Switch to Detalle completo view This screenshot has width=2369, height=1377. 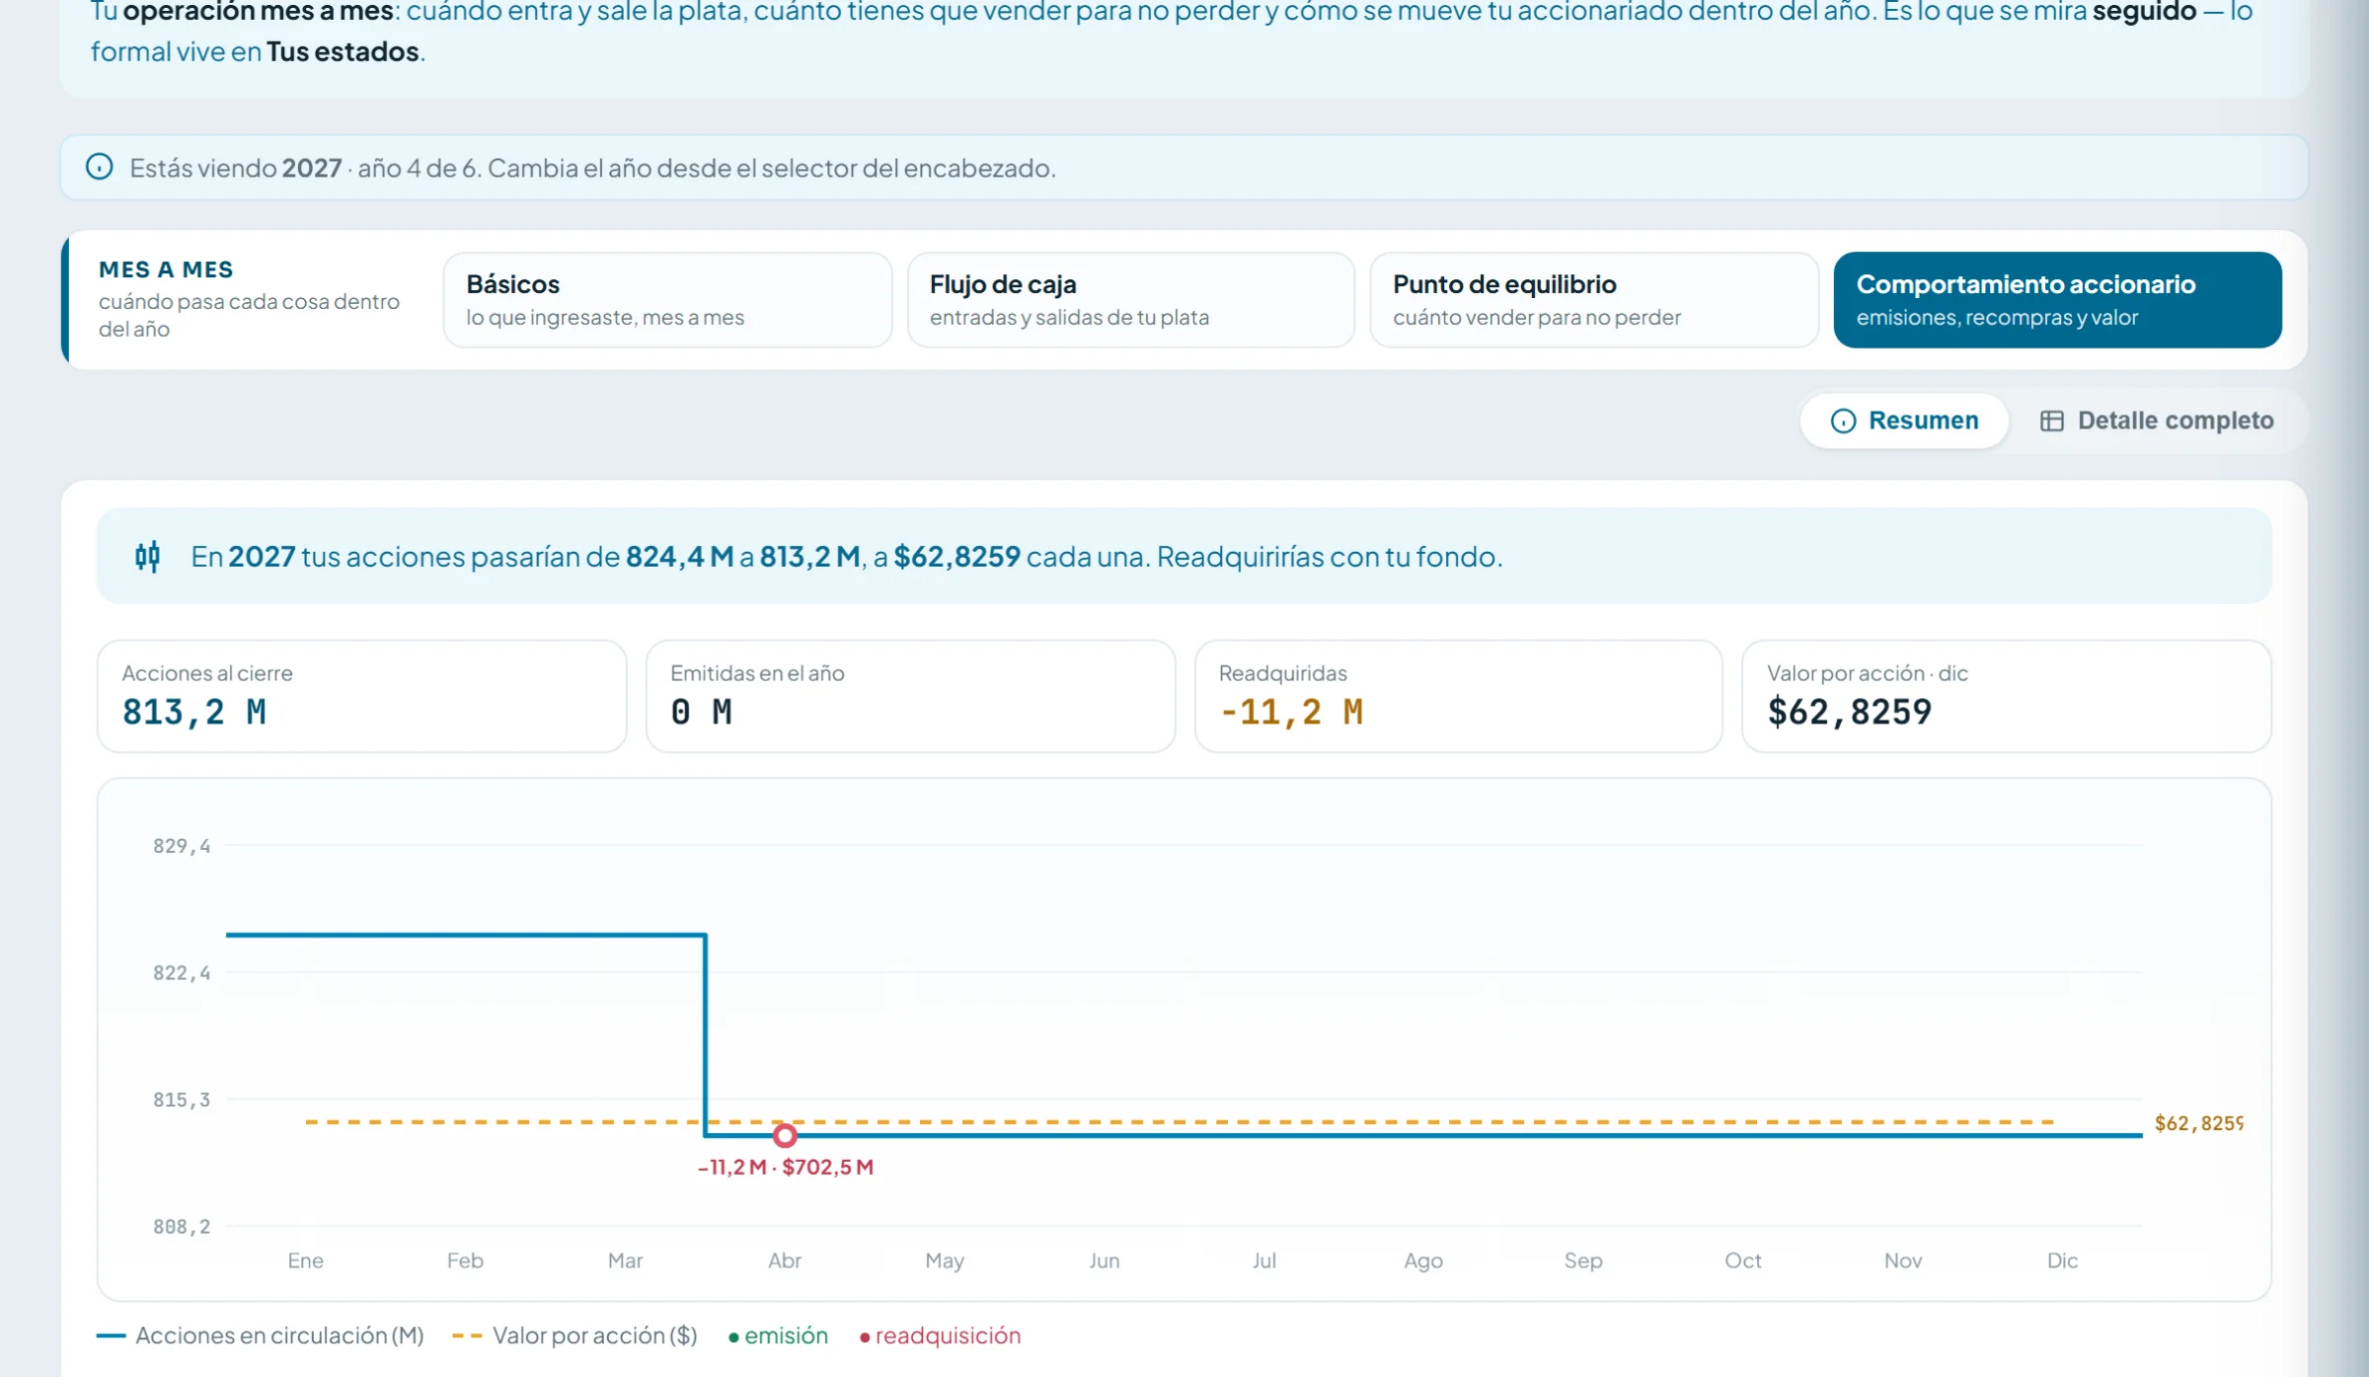(x=2157, y=421)
